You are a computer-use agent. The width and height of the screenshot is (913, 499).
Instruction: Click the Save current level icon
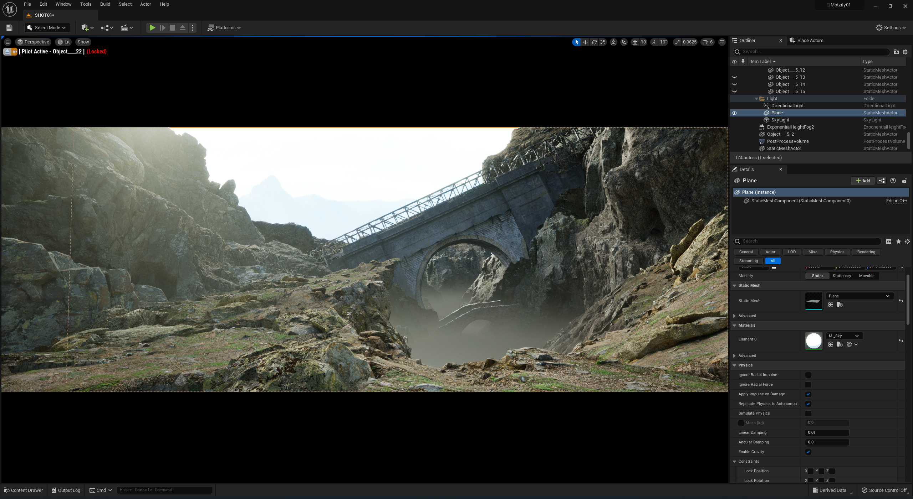click(x=9, y=28)
